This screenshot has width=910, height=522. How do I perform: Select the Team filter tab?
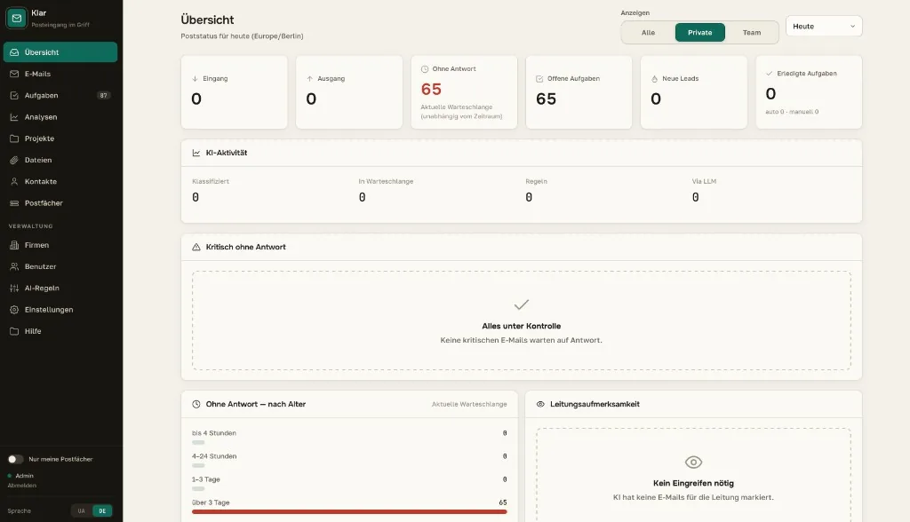click(752, 33)
